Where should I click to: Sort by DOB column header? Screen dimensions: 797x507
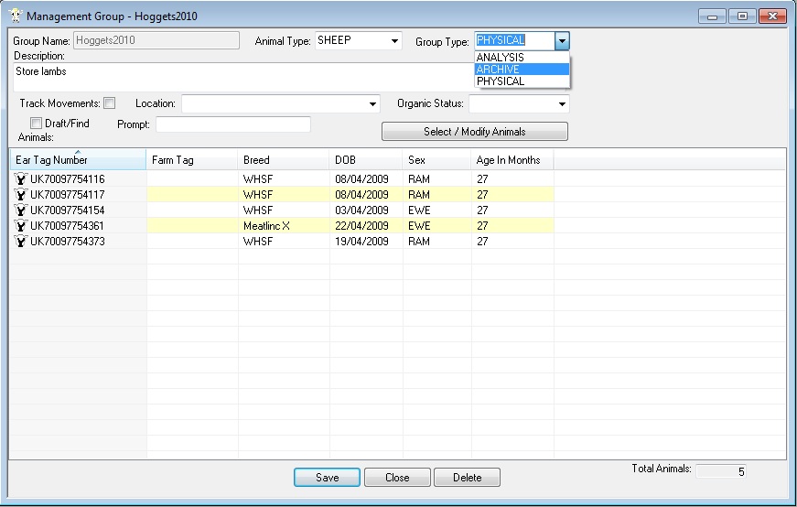coord(365,159)
